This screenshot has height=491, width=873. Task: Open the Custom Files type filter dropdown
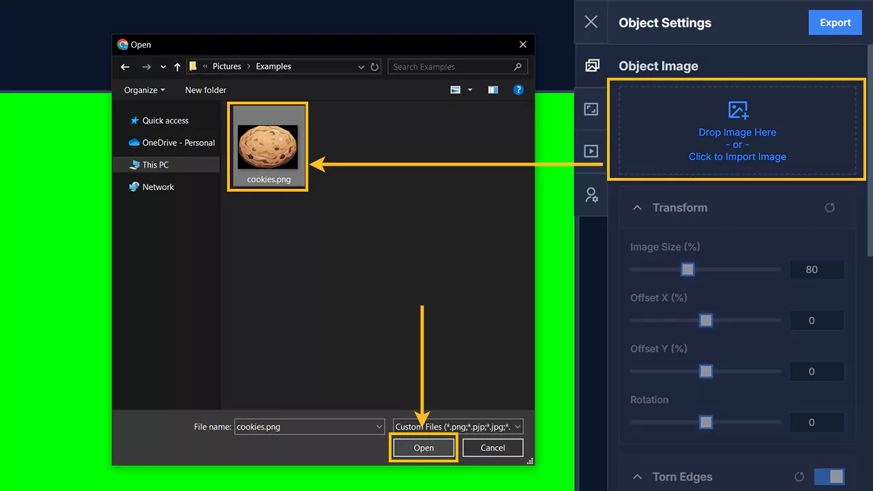(458, 427)
